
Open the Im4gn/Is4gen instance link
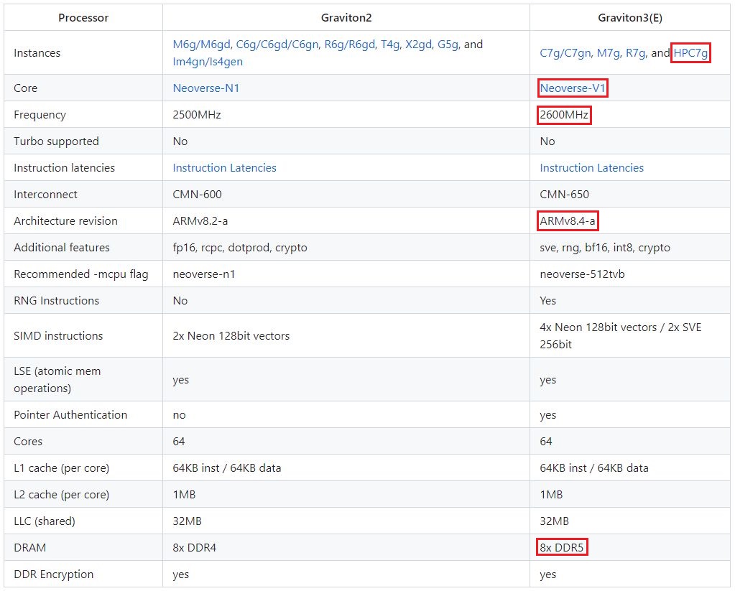tap(208, 62)
